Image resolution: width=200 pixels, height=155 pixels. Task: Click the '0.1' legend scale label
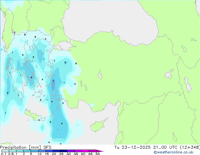tap(3, 154)
